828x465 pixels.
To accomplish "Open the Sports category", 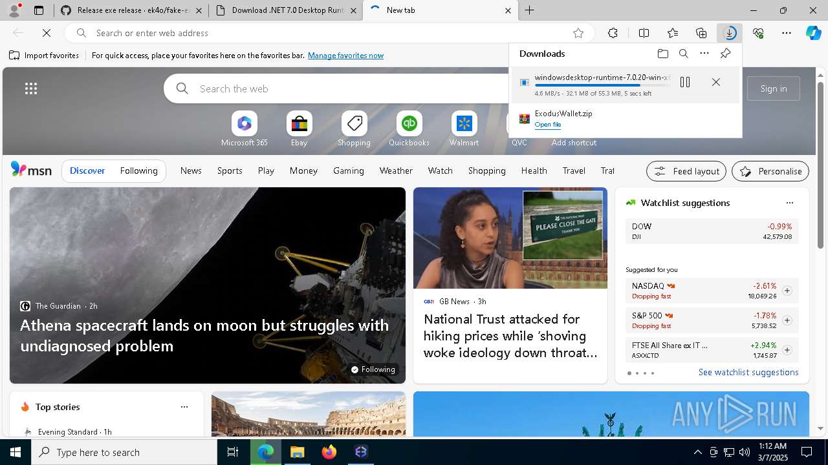I will 230,170.
